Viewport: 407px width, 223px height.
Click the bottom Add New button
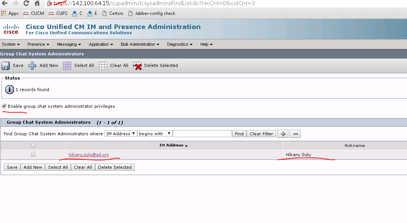[33, 167]
